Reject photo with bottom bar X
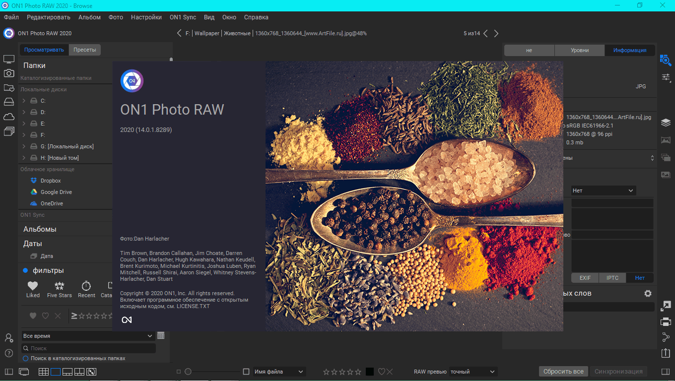Viewport: 675px width, 381px height. (390, 372)
